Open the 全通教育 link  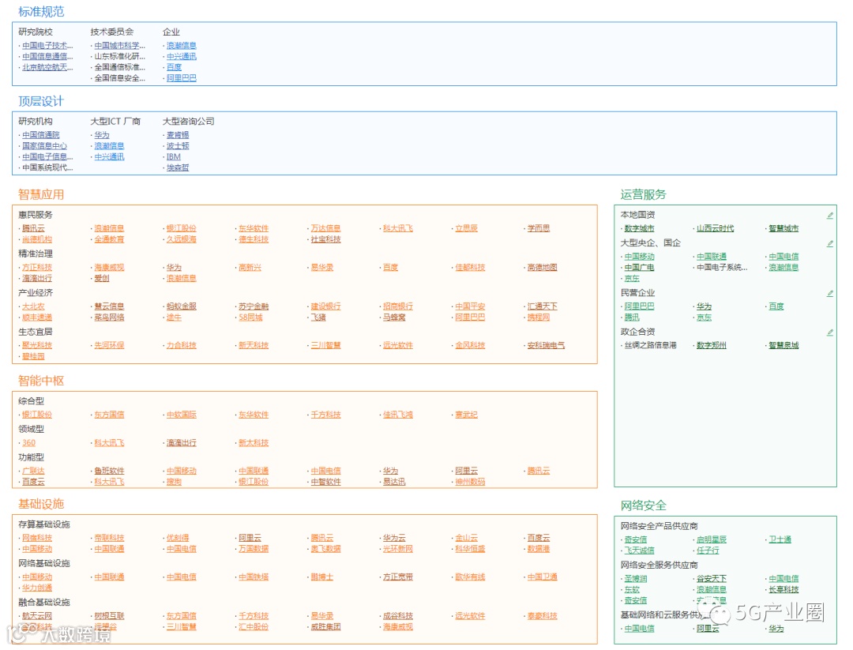pos(109,239)
